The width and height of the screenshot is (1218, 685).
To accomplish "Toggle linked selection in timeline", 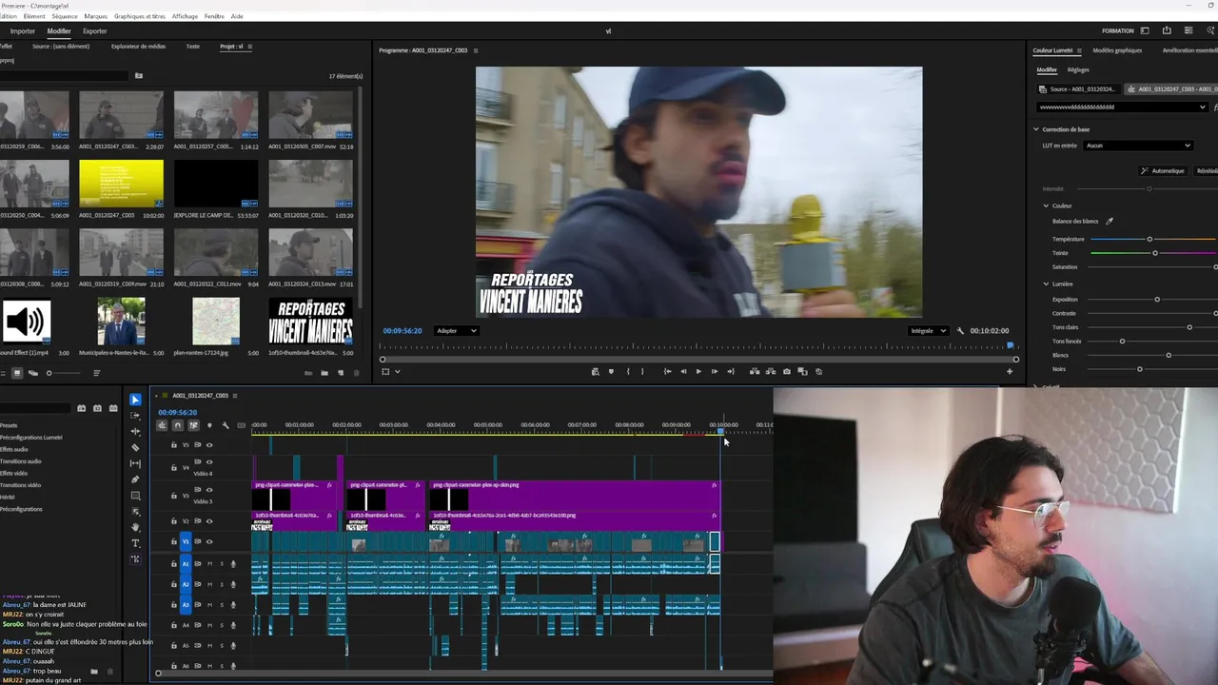I will [x=193, y=425].
